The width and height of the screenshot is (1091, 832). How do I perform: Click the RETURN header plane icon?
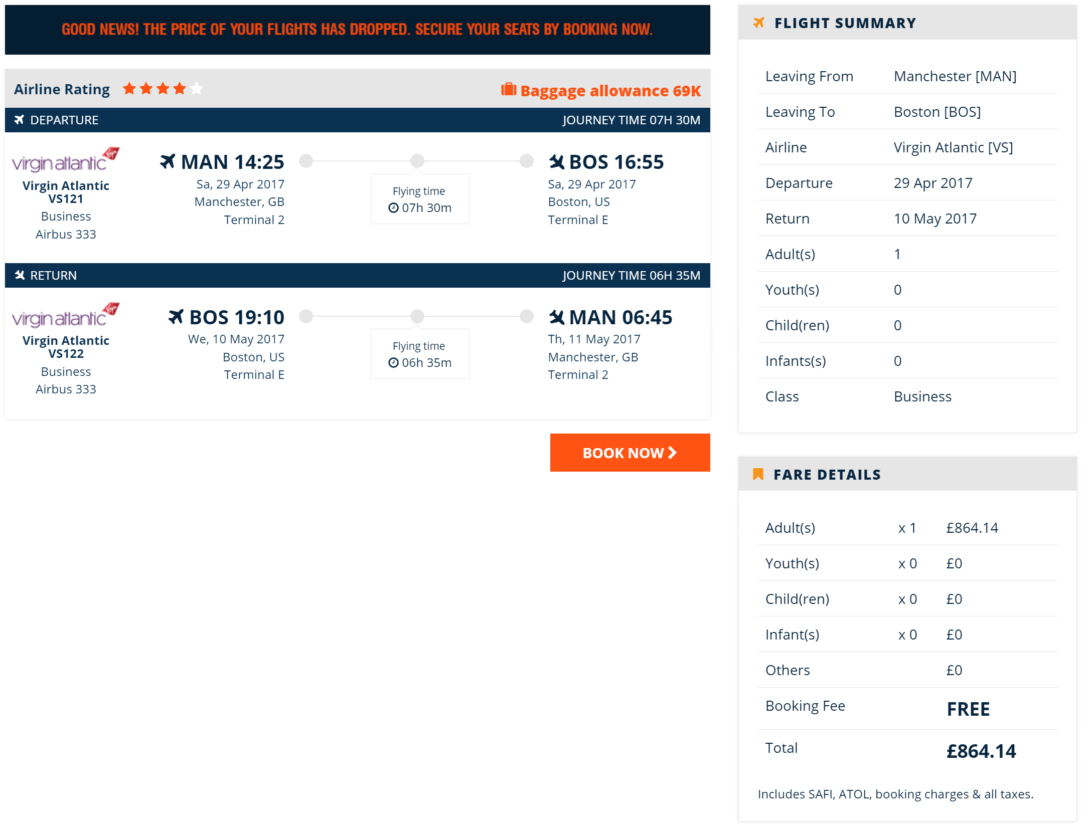click(x=19, y=275)
